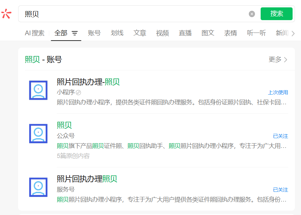Select the 全部 tab
Image resolution: width=301 pixels, height=215 pixels.
[x=61, y=33]
